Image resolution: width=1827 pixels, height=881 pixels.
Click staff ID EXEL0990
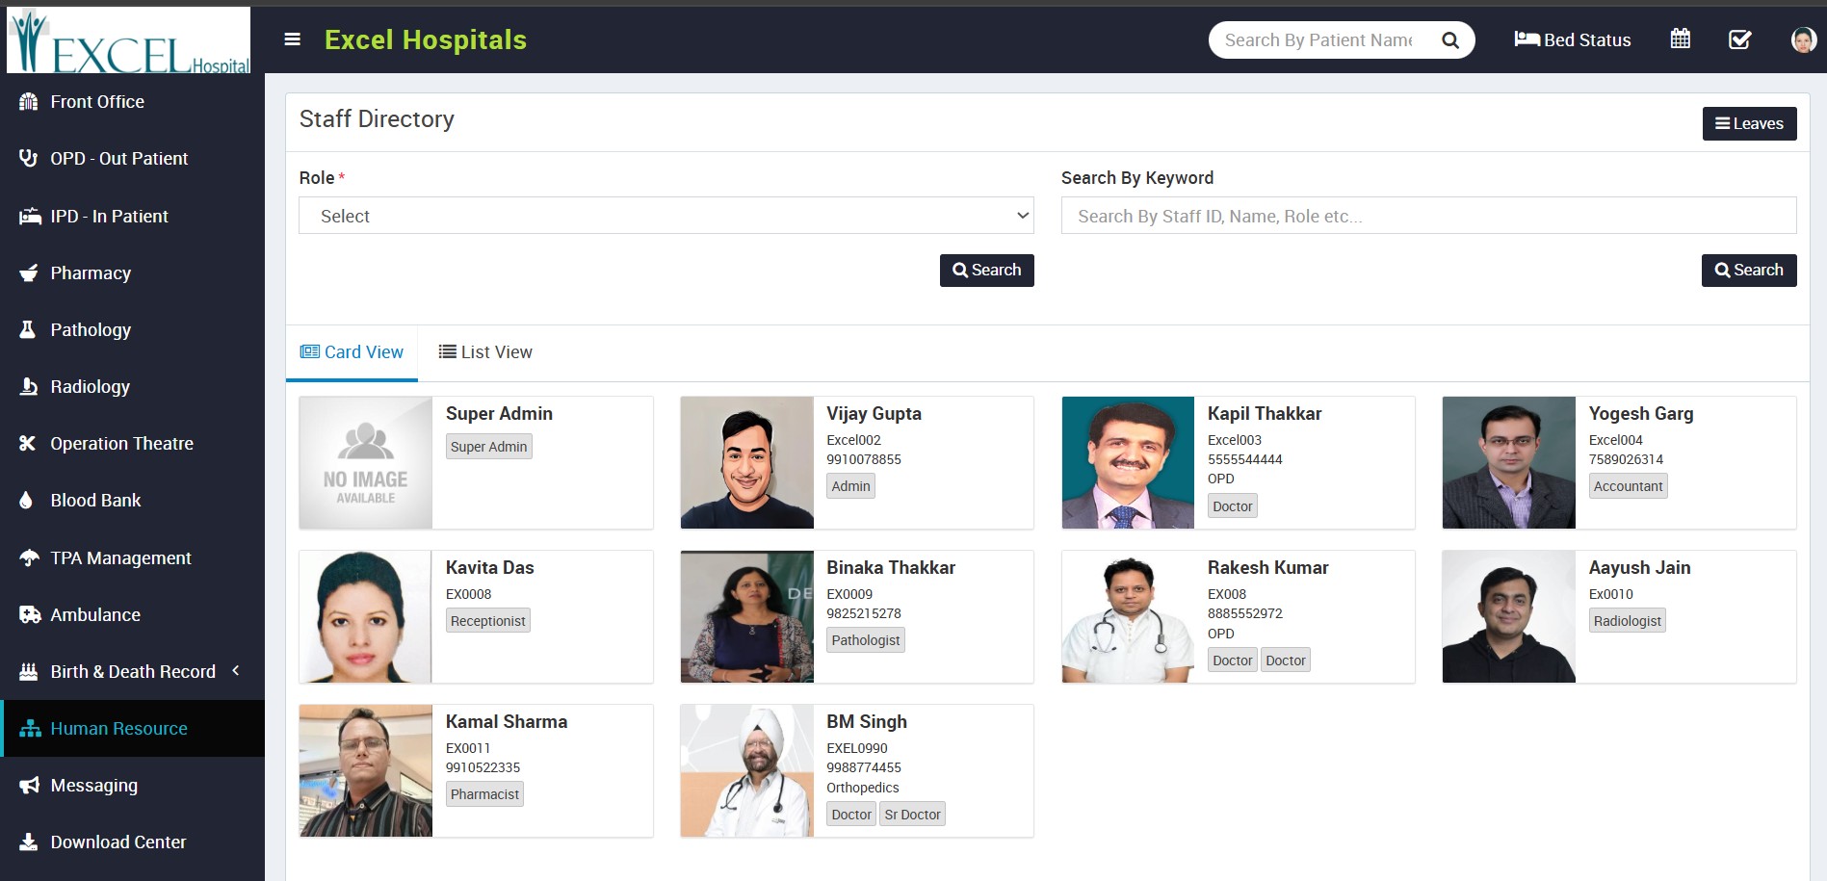[857, 748]
